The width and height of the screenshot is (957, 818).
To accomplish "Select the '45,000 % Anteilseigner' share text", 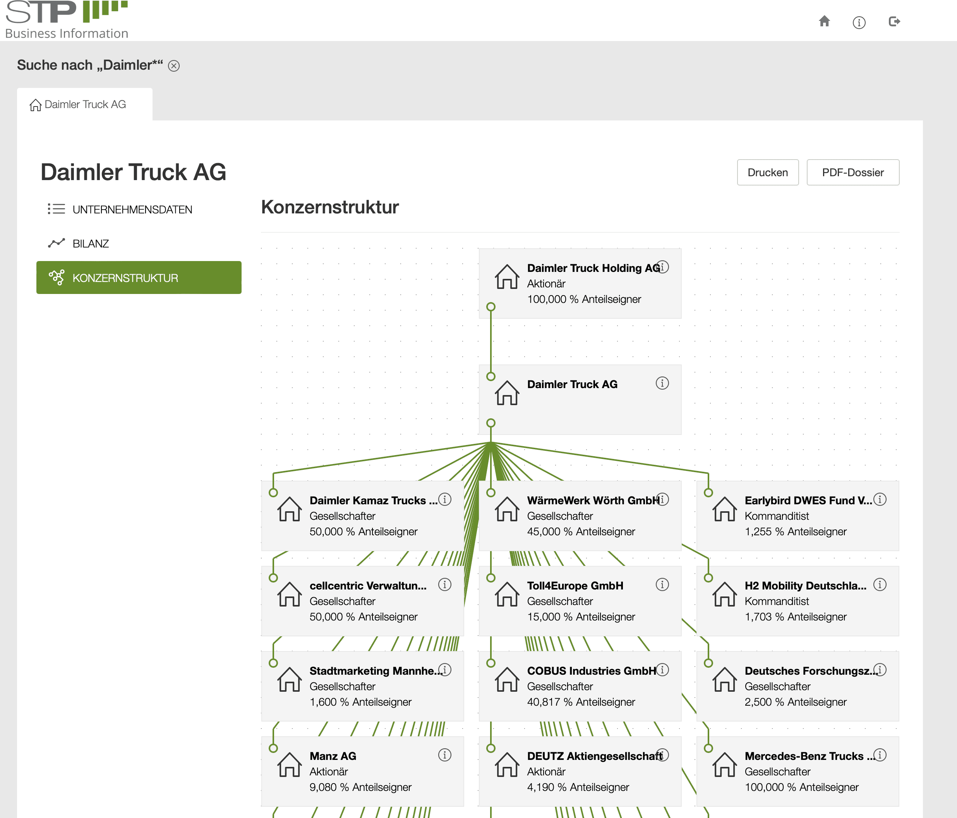I will (581, 531).
